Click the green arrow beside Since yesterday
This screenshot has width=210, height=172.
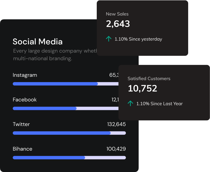click(109, 39)
